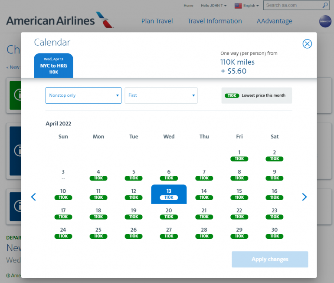Image resolution: width=334 pixels, height=283 pixels.
Task: Click the American Airlines logo
Action: (x=60, y=20)
